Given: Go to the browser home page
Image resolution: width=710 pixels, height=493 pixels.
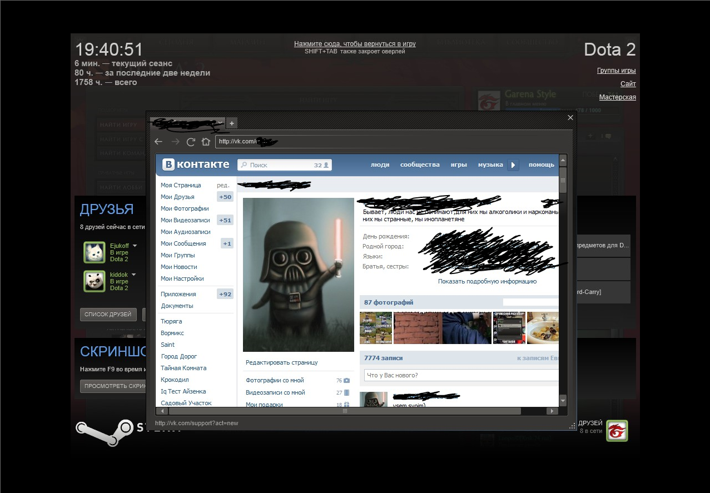Looking at the screenshot, I should (x=206, y=142).
